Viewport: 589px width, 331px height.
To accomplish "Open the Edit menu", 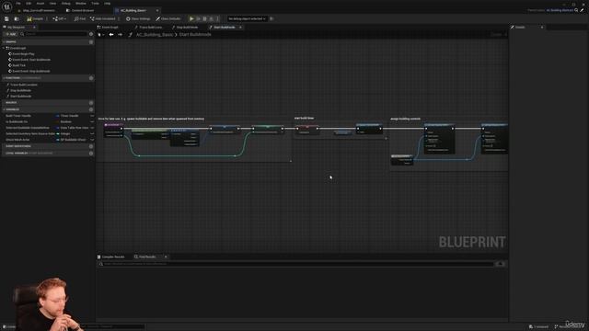I will [x=29, y=4].
